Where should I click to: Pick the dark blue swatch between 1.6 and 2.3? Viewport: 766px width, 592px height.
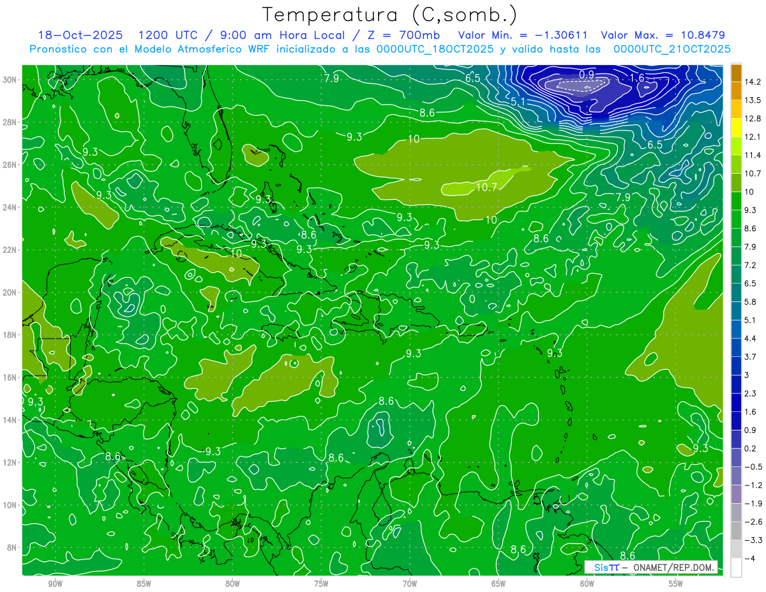click(x=736, y=403)
